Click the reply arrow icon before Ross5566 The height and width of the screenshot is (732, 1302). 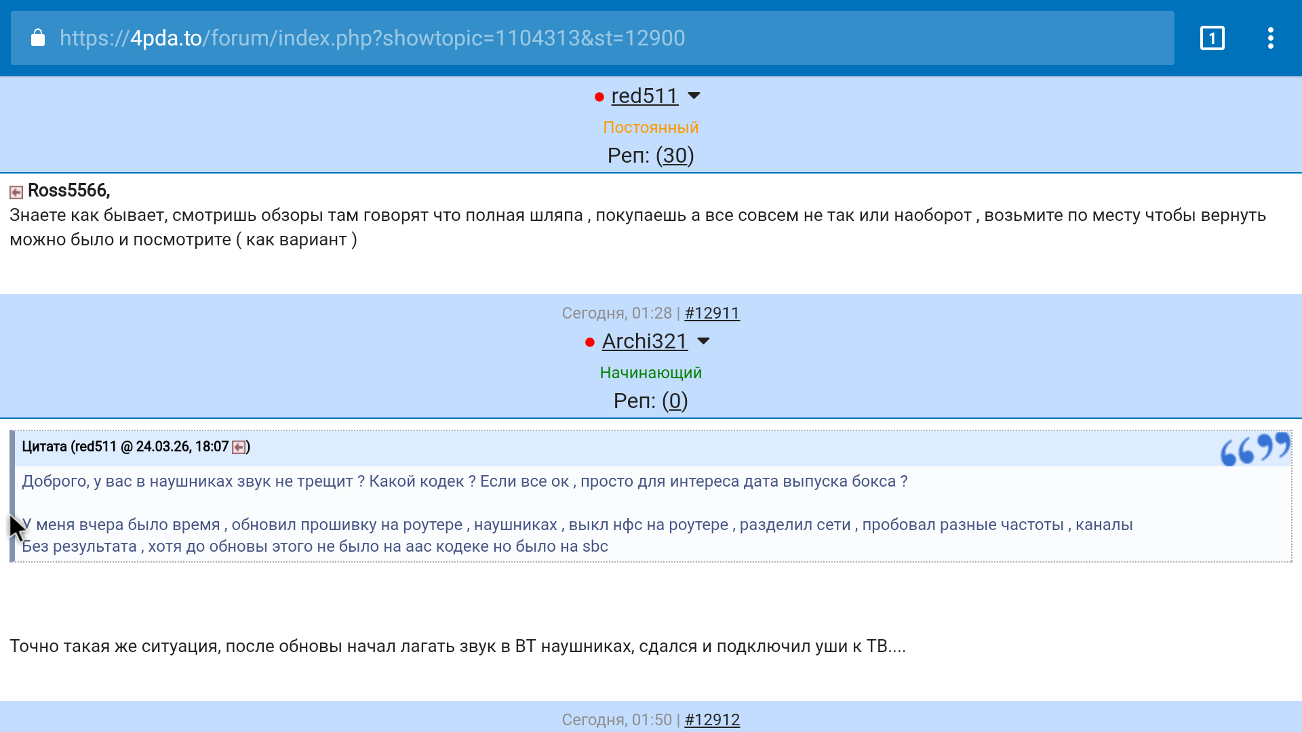pyautogui.click(x=16, y=192)
